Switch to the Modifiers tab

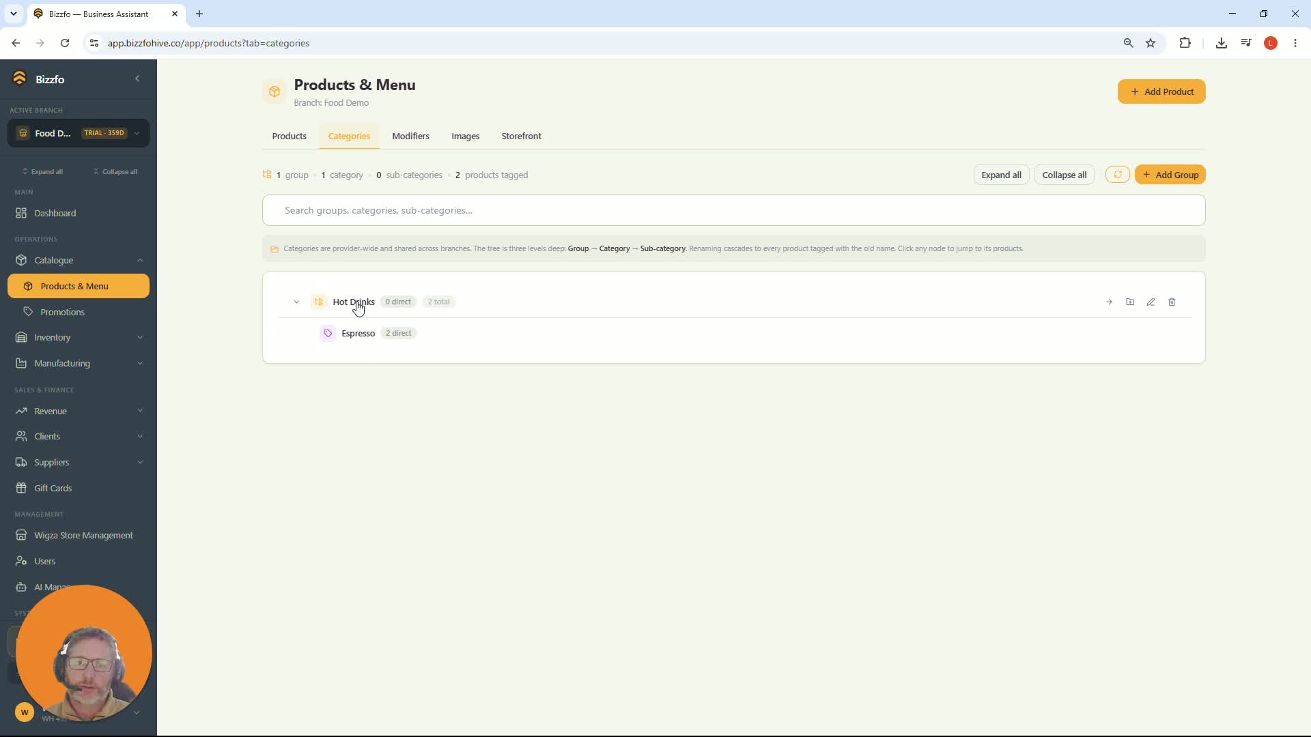click(410, 136)
